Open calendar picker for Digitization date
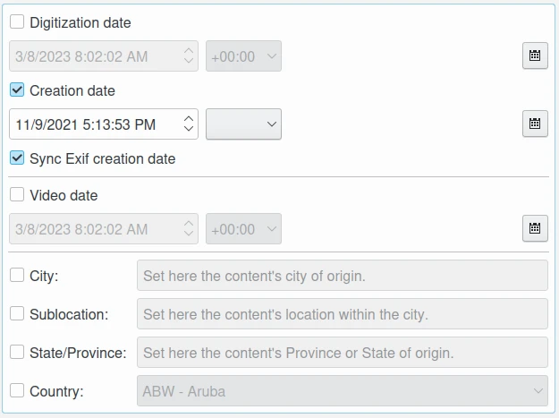 pos(534,55)
